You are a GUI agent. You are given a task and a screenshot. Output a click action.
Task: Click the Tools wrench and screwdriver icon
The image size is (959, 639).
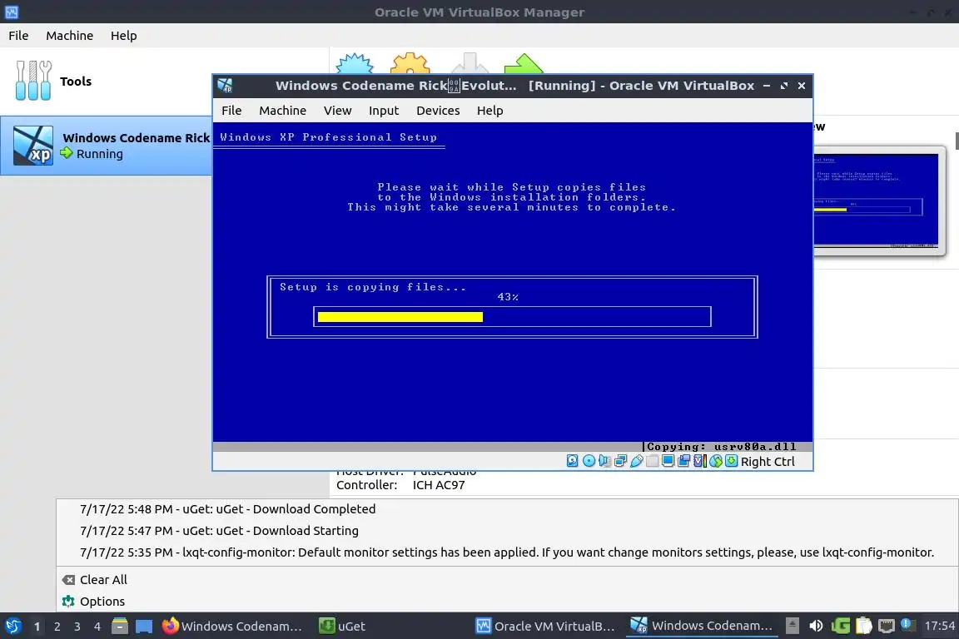(33, 81)
